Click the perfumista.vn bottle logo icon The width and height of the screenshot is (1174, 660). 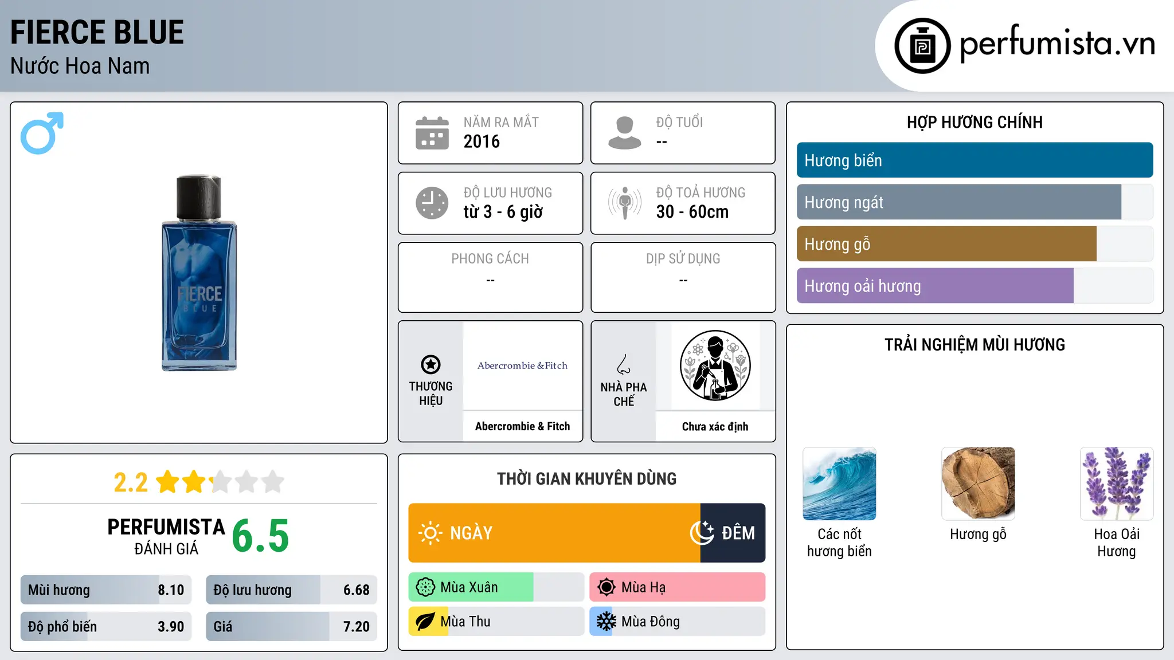click(922, 46)
